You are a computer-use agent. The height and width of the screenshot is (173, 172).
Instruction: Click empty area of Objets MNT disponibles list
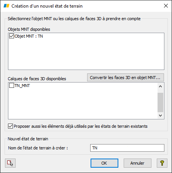[x=86, y=54]
